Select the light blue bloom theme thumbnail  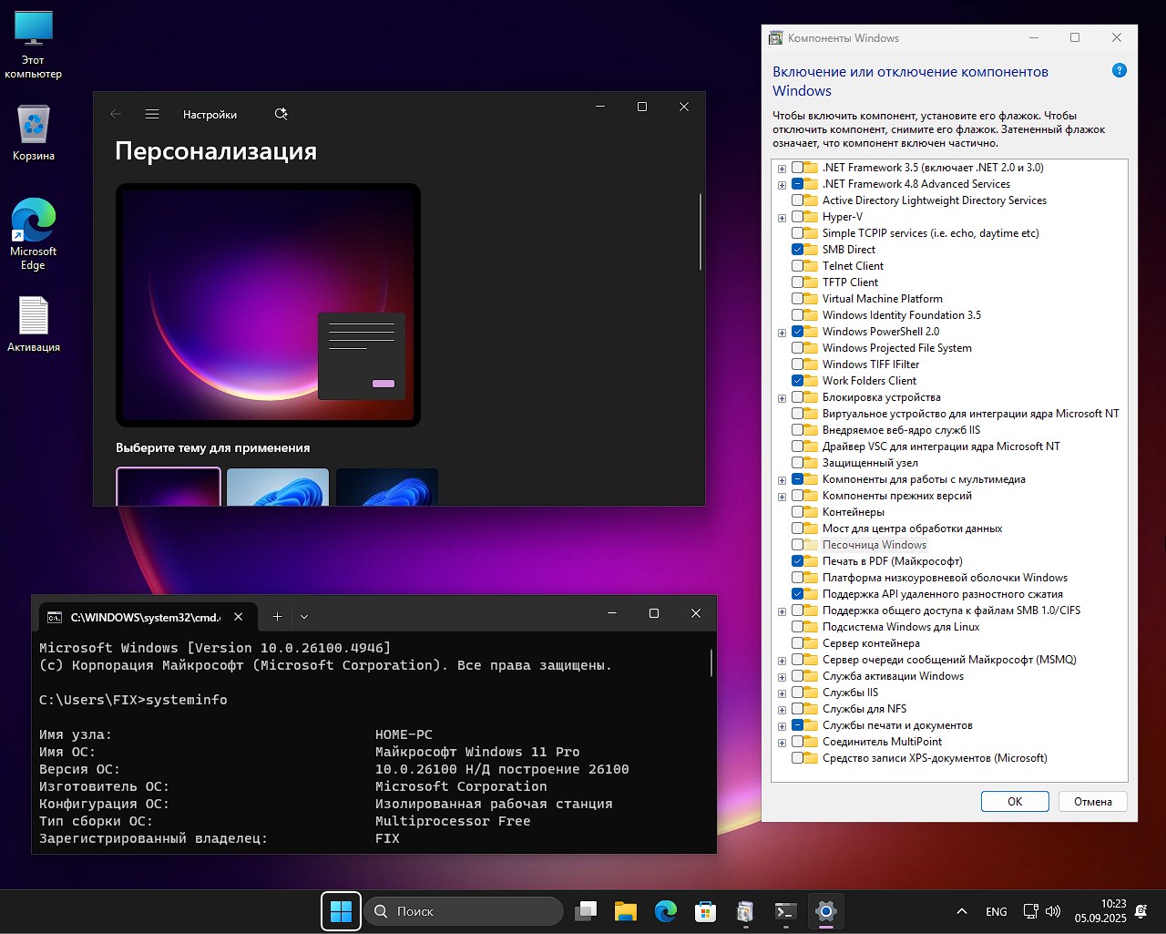click(278, 487)
